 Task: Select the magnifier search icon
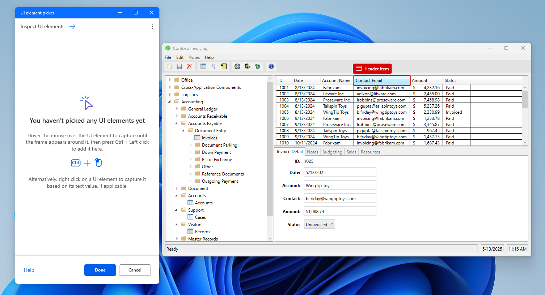point(214,66)
